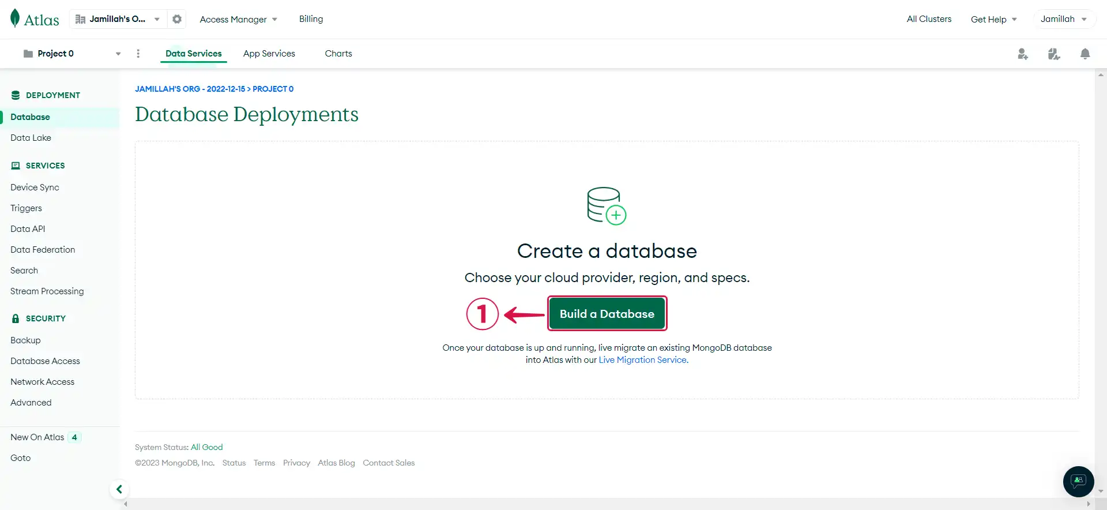Click the invite user to project icon
The height and width of the screenshot is (510, 1107).
1023,54
